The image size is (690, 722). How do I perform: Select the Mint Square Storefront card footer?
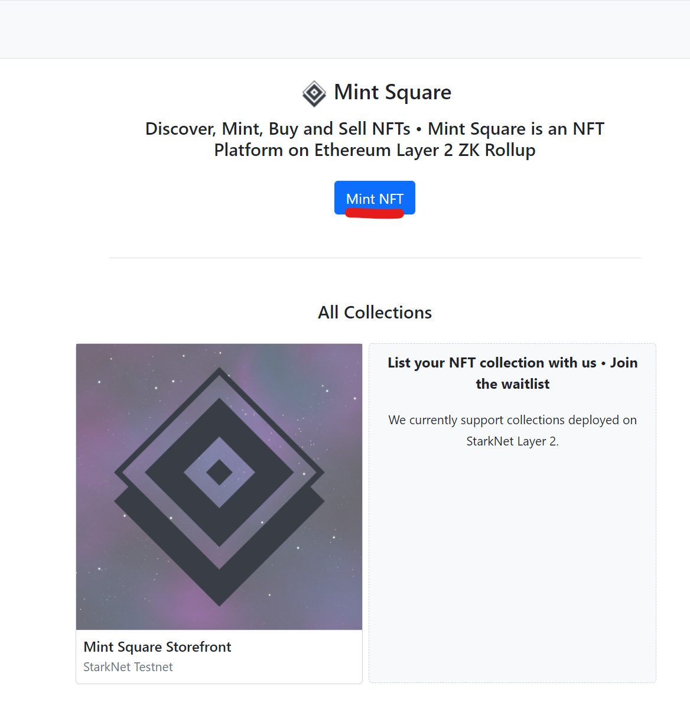point(219,656)
